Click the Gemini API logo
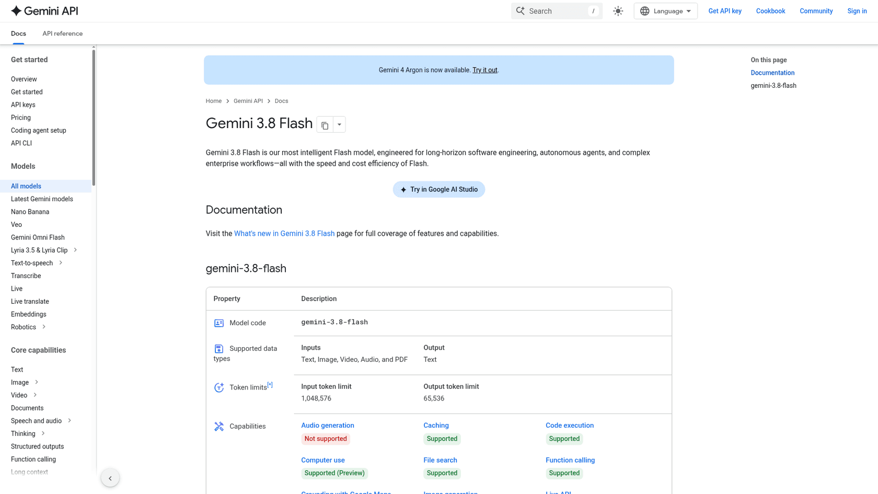The height and width of the screenshot is (494, 878). 44,11
